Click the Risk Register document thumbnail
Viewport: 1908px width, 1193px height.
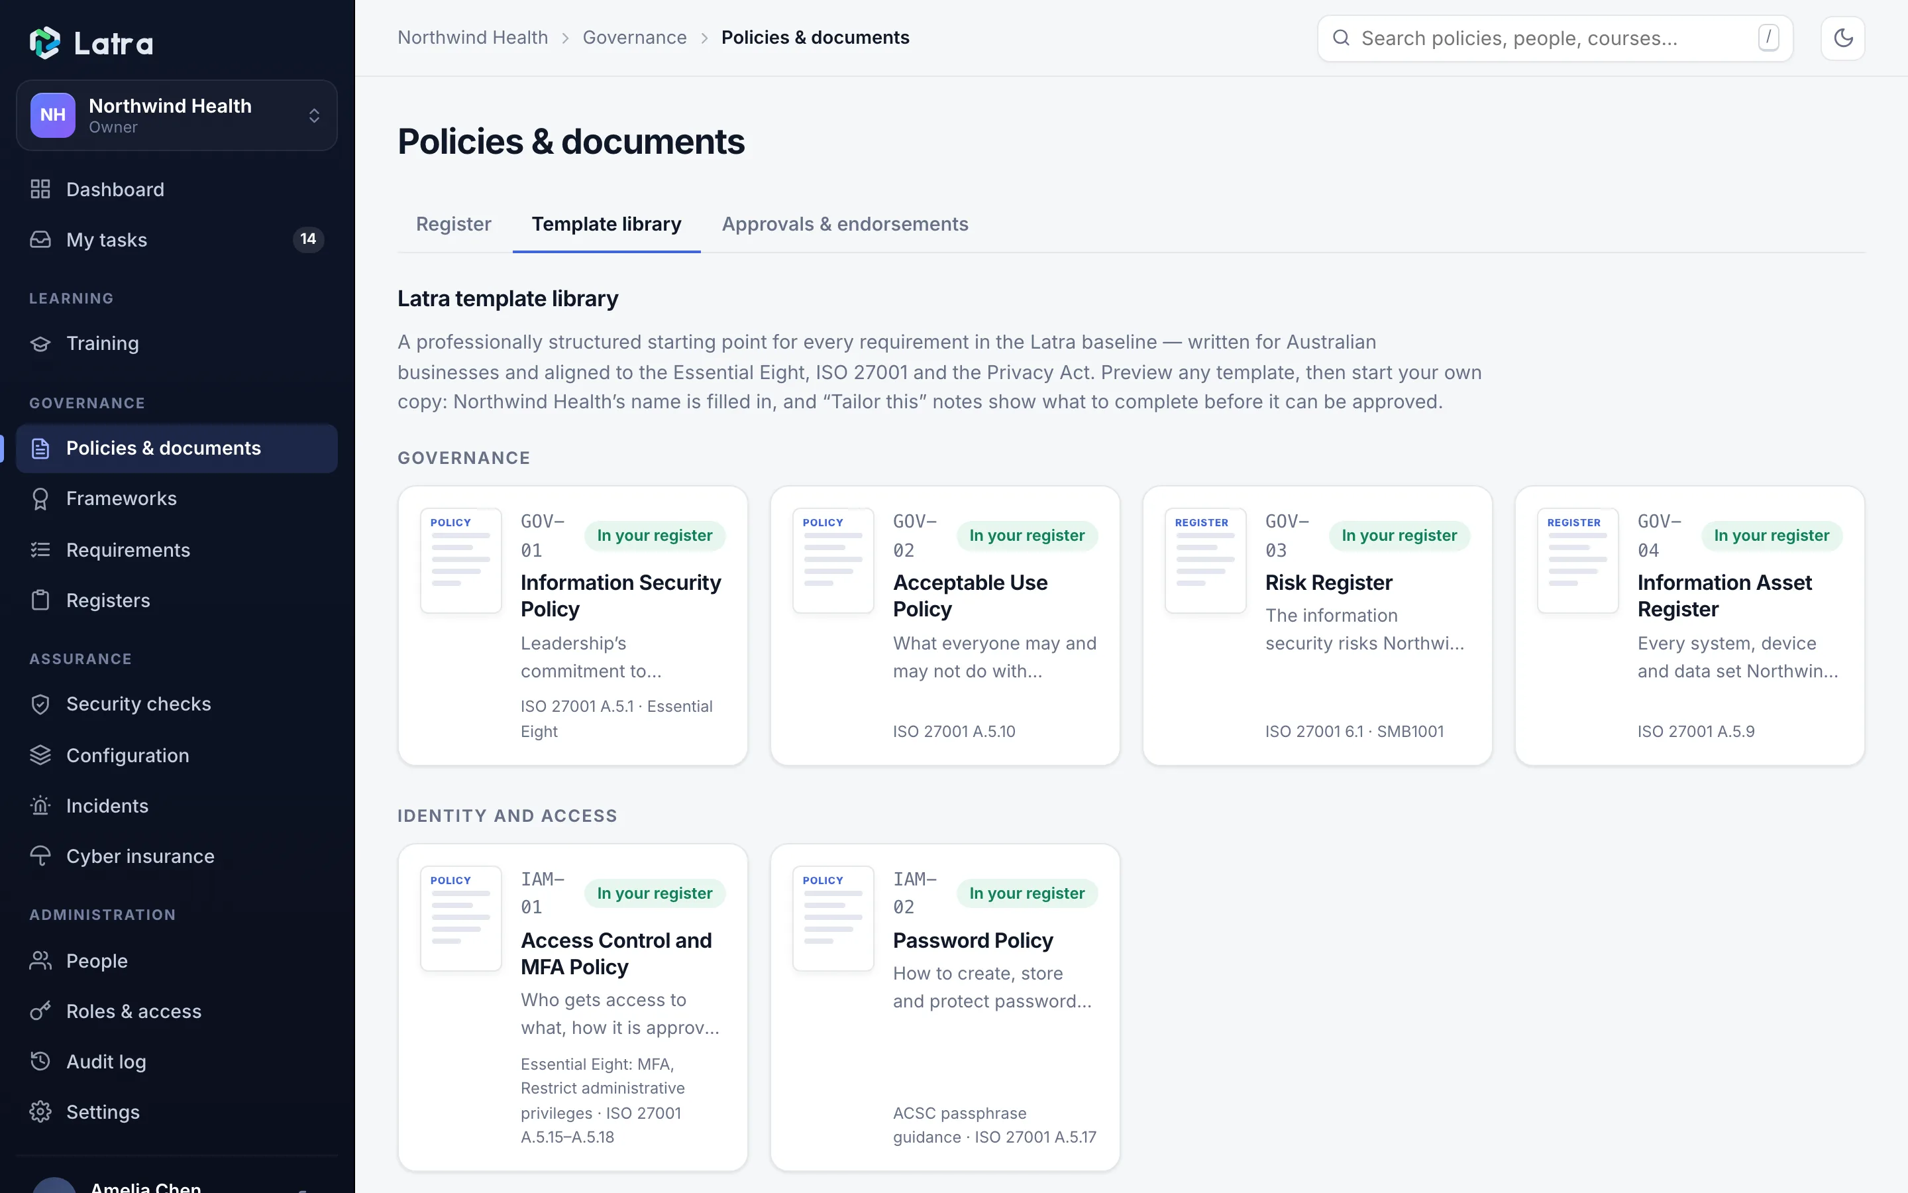(1206, 560)
